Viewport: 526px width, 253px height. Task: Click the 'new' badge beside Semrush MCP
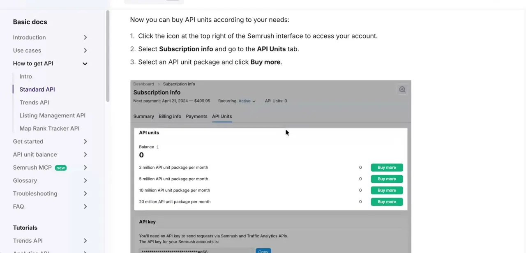click(61, 168)
